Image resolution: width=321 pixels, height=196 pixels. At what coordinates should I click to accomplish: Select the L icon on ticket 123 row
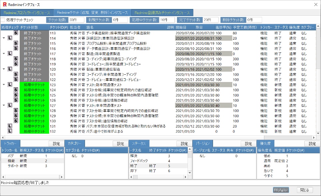[10, 85]
